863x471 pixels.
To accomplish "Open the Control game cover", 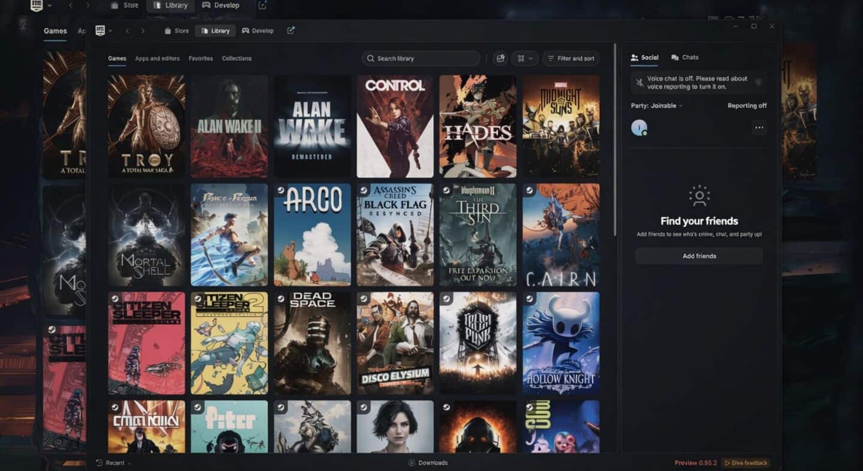I will [x=395, y=126].
